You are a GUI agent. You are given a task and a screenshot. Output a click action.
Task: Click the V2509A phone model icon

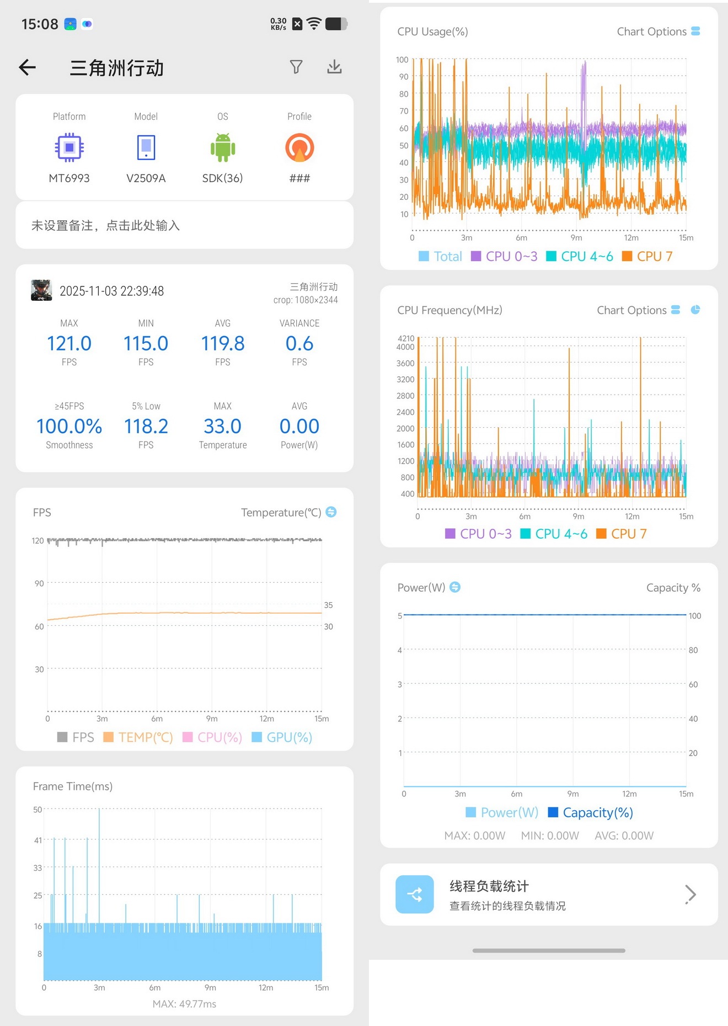[x=146, y=147]
